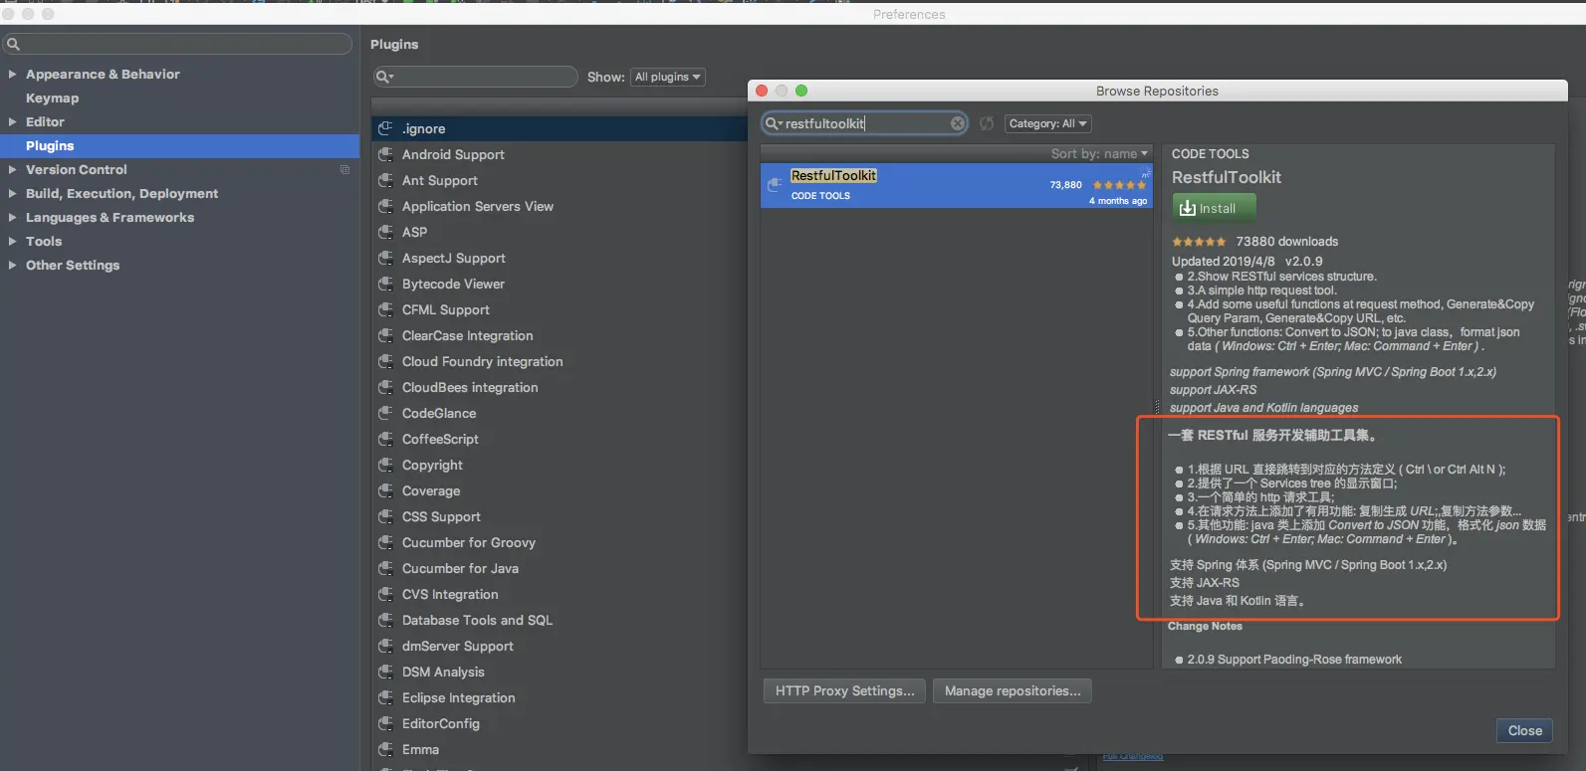This screenshot has width=1586, height=771.
Task: Select the dmServer Support plugin row
Action: click(561, 646)
